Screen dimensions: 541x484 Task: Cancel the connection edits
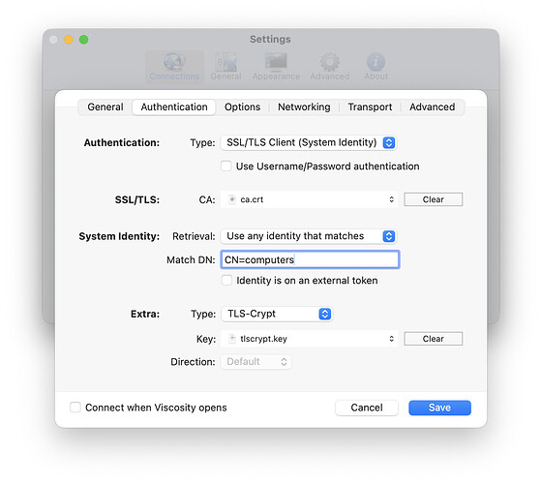point(367,408)
